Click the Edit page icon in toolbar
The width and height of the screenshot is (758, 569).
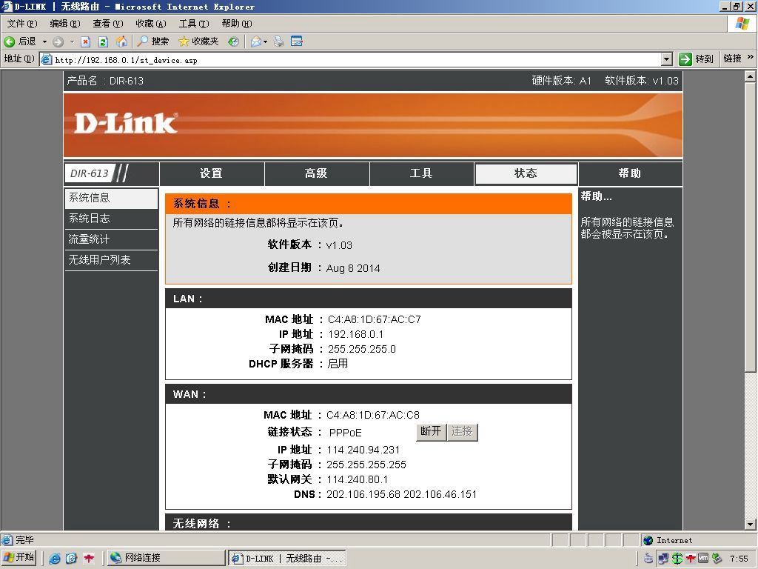(x=297, y=41)
